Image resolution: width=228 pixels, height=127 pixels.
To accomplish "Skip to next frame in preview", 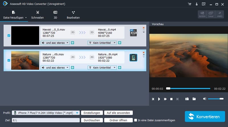I will [177, 99].
